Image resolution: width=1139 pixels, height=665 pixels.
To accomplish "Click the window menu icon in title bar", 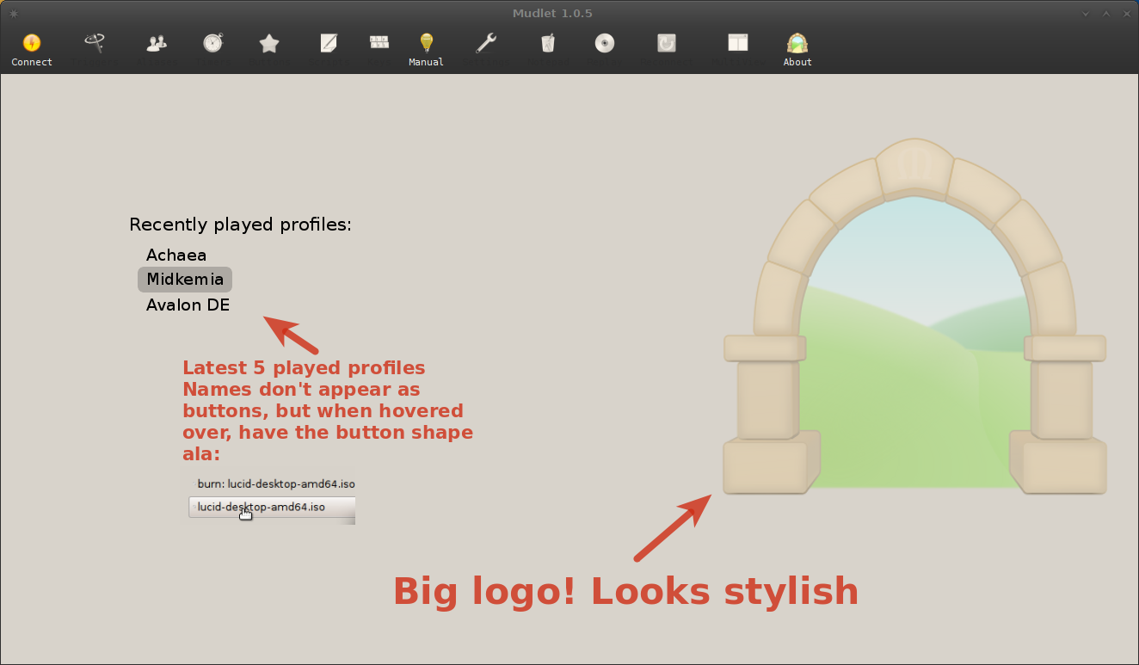I will (x=14, y=13).
